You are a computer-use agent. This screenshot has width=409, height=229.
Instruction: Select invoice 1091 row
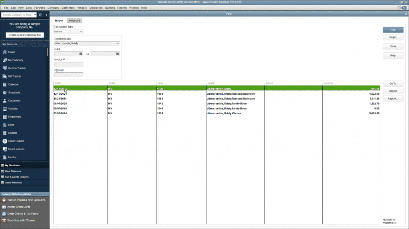(x=216, y=94)
